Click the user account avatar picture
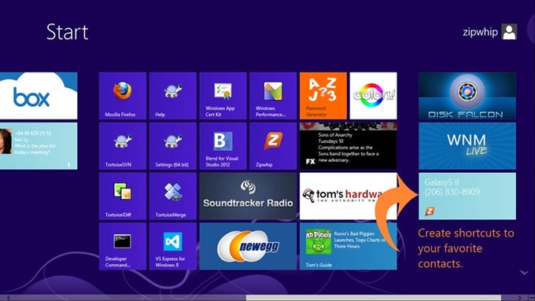535x301 pixels. coord(509,31)
